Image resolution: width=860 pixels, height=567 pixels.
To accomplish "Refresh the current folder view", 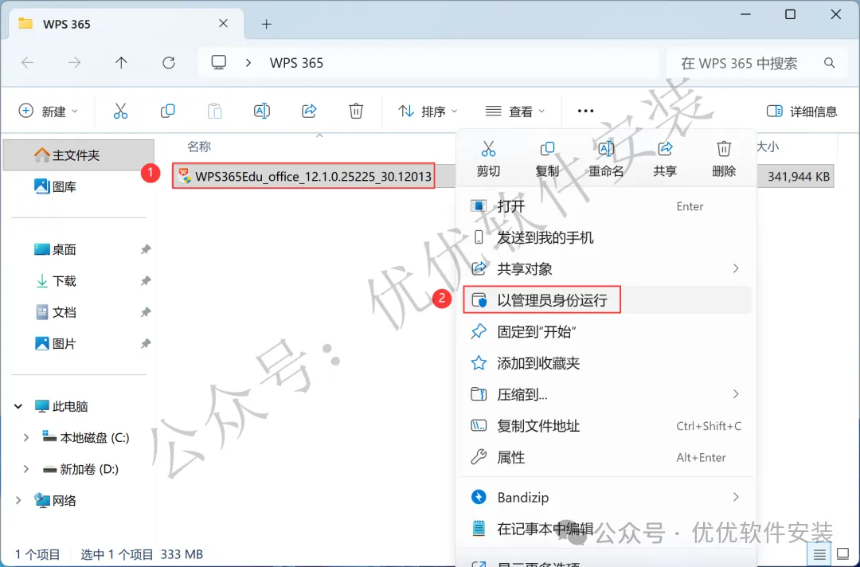I will coord(168,63).
